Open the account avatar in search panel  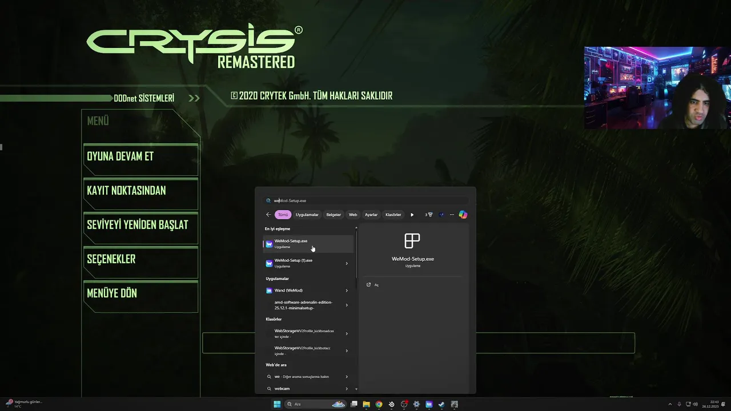pyautogui.click(x=441, y=215)
